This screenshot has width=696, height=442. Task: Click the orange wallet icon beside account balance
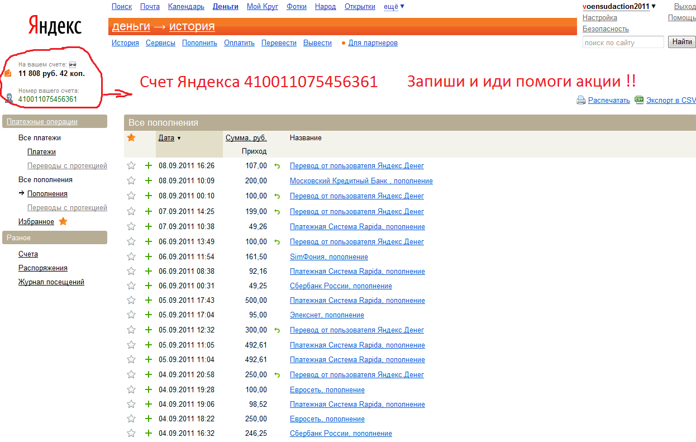(8, 73)
